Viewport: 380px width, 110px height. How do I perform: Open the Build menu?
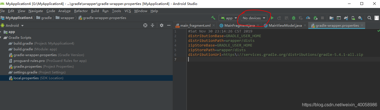click(95, 11)
